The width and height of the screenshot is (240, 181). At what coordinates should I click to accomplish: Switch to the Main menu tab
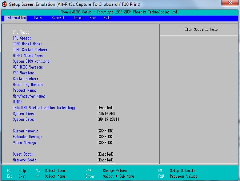point(38,18)
